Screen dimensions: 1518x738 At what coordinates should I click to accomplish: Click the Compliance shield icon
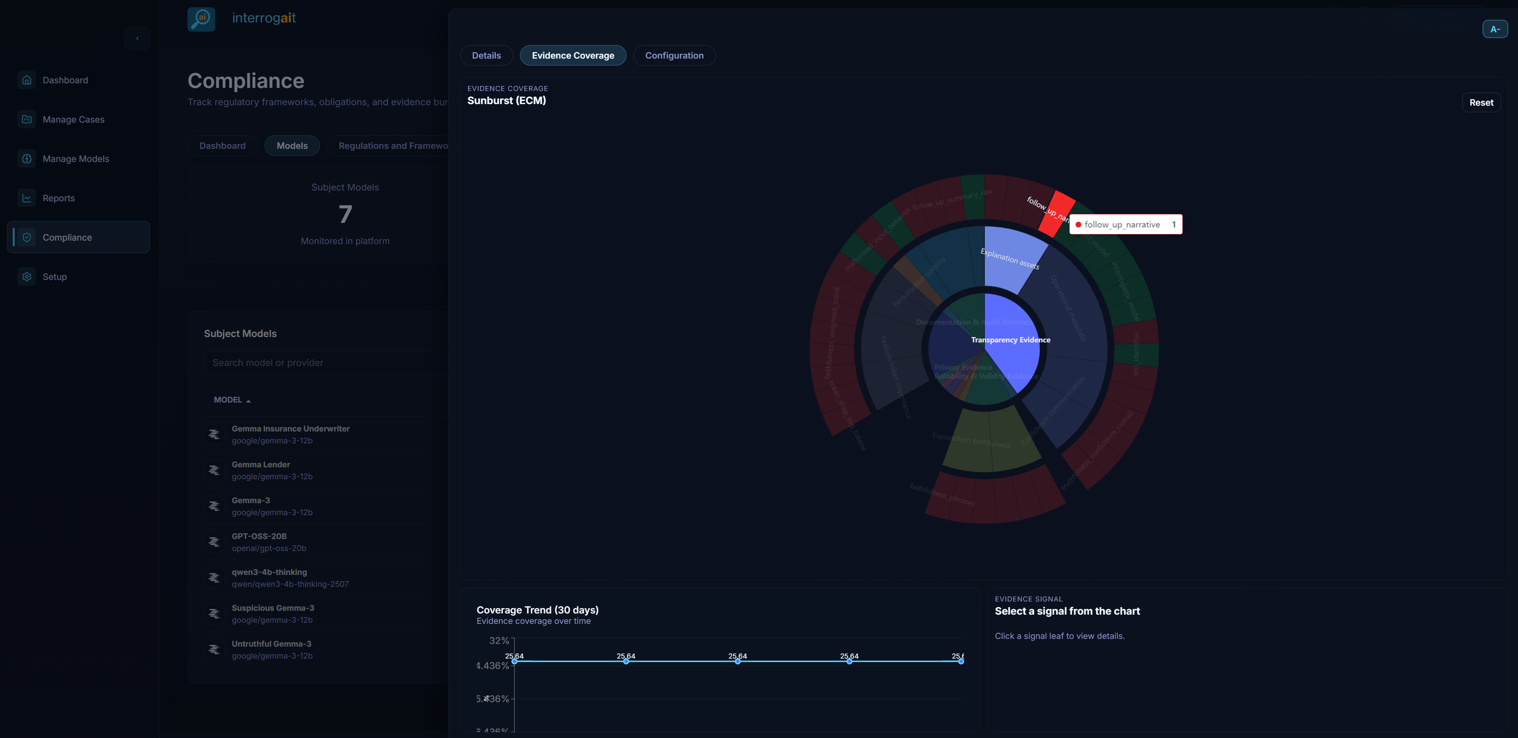point(27,238)
